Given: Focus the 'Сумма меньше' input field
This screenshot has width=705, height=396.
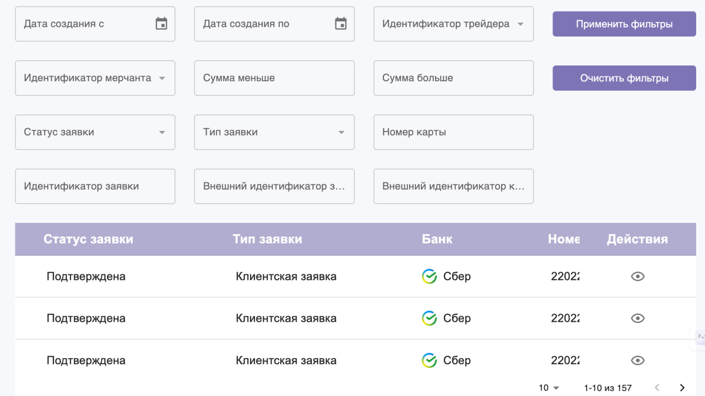Looking at the screenshot, I should point(274,78).
